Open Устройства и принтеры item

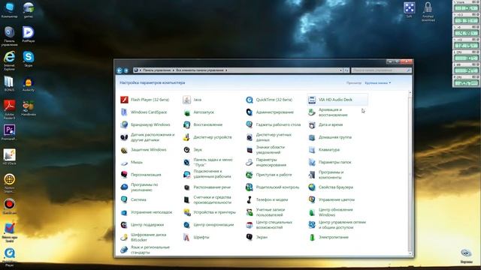tap(209, 212)
